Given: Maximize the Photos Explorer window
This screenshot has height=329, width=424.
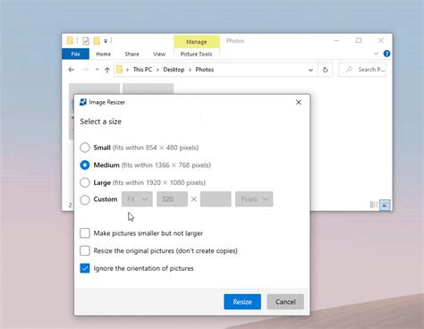Looking at the screenshot, I should tap(359, 40).
